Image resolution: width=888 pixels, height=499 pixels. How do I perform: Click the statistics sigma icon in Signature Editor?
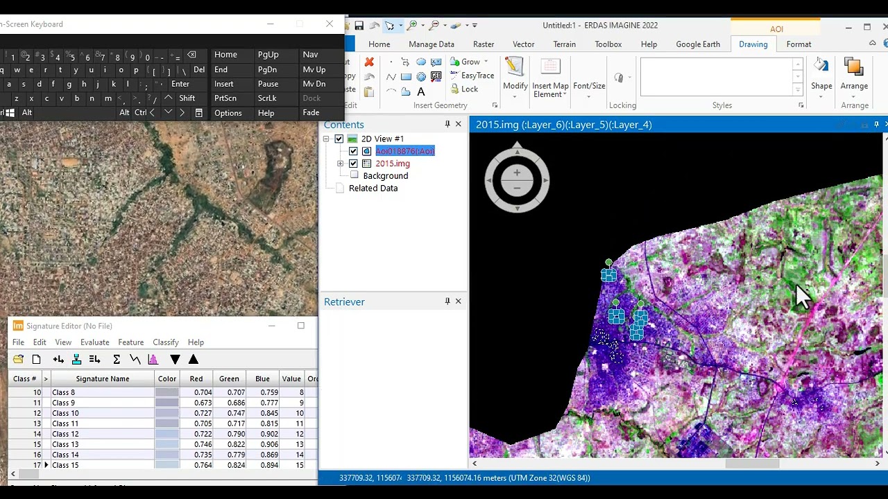tap(117, 359)
